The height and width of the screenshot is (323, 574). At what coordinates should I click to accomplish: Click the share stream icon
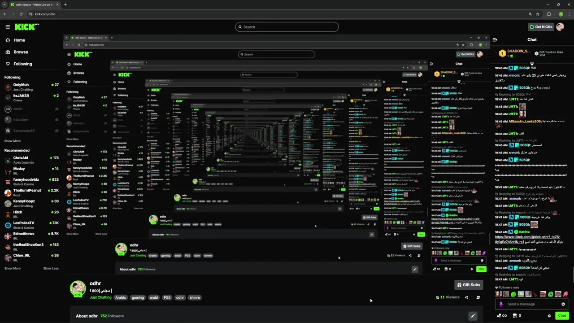click(x=466, y=297)
